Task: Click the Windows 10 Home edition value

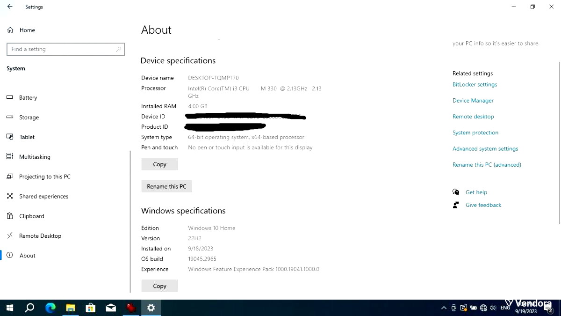Action: [211, 228]
